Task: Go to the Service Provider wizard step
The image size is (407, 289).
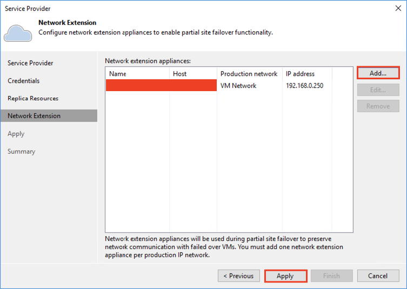Action: 30,63
